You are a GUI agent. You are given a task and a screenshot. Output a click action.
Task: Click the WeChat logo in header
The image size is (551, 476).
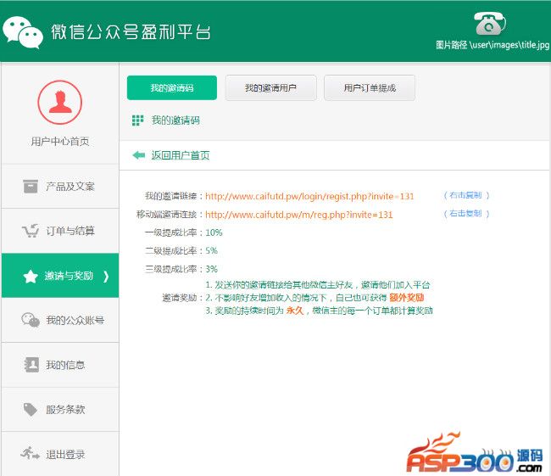click(x=22, y=31)
